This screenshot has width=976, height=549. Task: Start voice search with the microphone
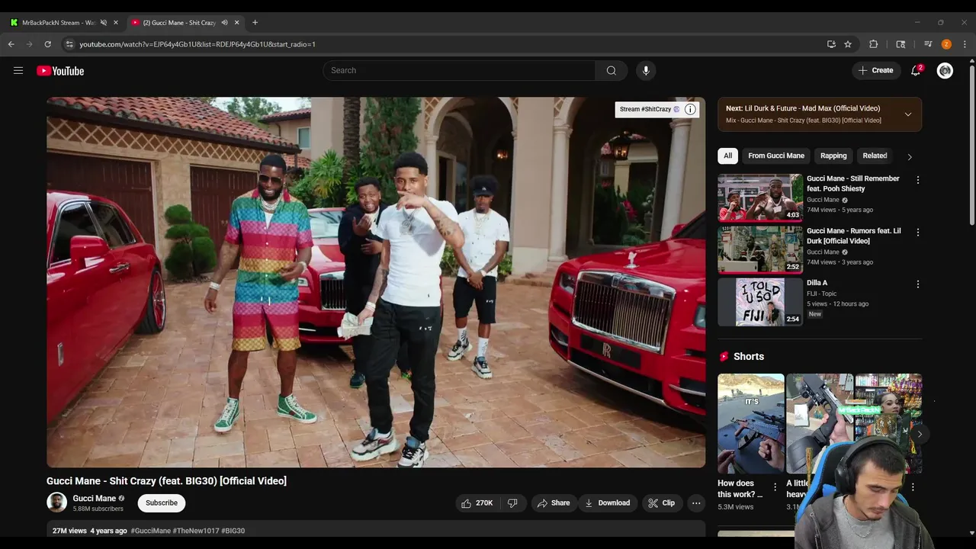pyautogui.click(x=646, y=71)
